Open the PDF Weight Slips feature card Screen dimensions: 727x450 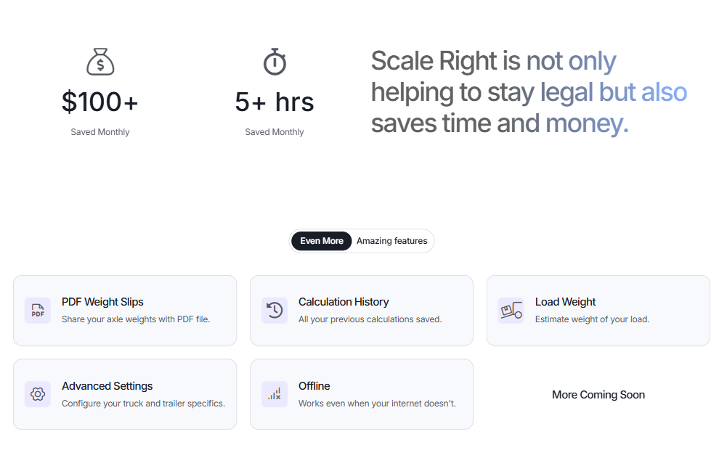click(x=125, y=310)
